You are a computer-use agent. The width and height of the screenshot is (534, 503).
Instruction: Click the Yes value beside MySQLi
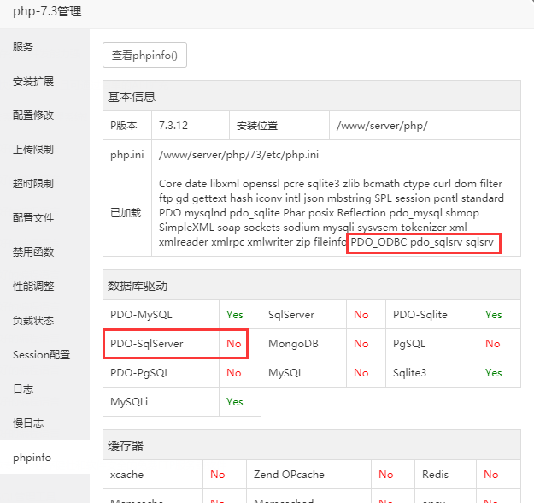coord(235,401)
